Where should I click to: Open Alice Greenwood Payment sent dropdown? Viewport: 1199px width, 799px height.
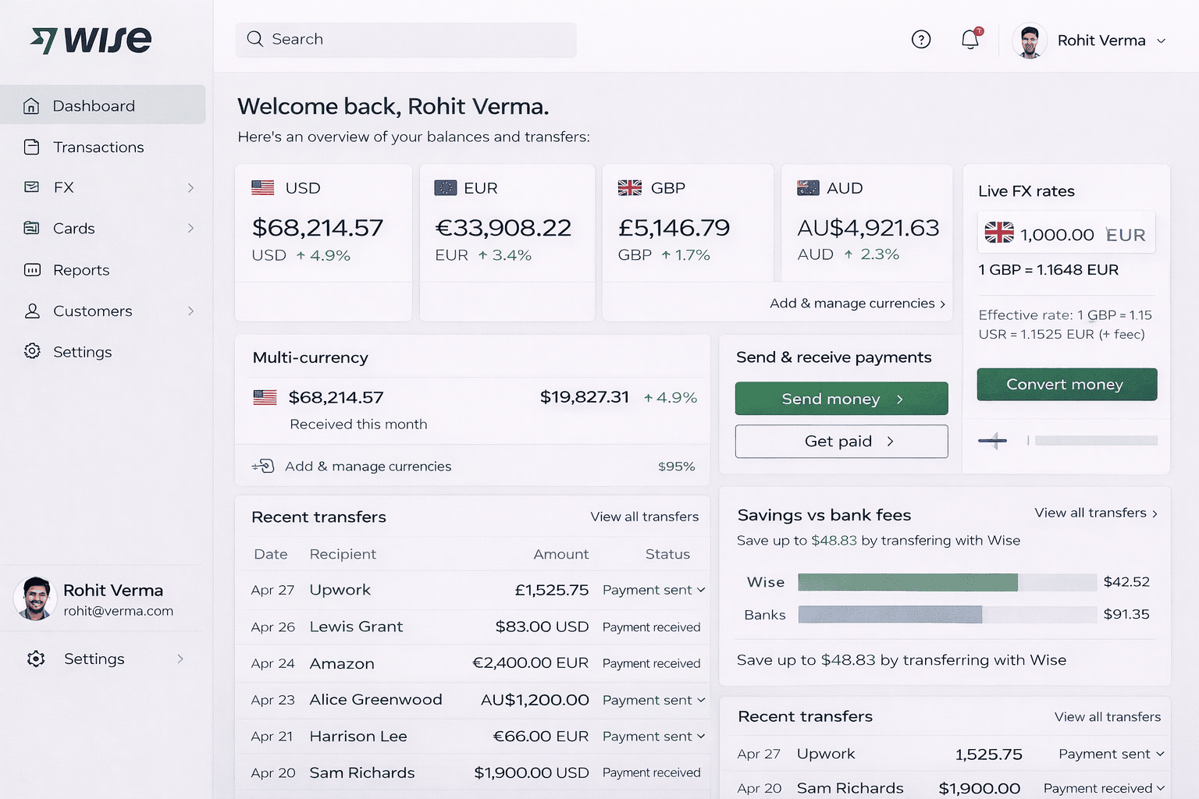coord(700,700)
